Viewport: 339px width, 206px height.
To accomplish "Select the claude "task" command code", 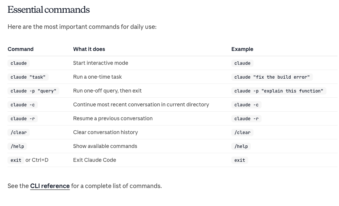I will coord(28,77).
